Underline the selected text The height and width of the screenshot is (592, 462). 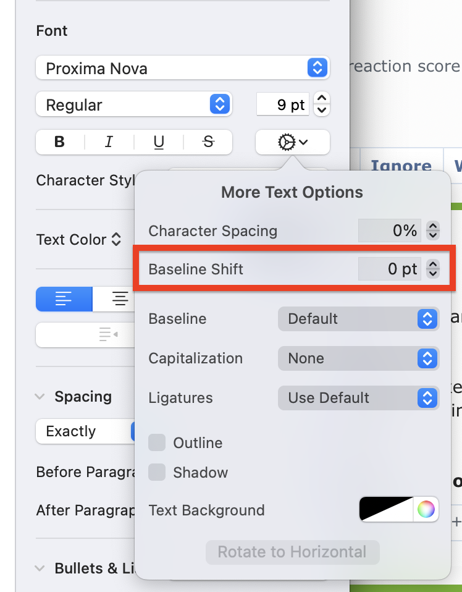click(x=159, y=142)
